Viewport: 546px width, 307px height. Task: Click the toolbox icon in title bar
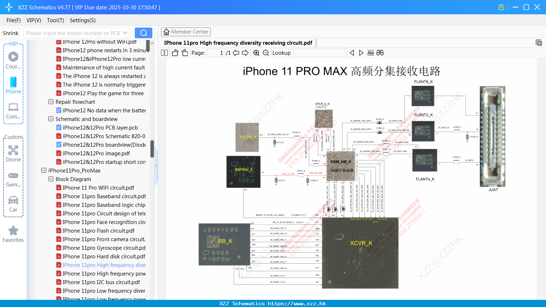point(501,7)
